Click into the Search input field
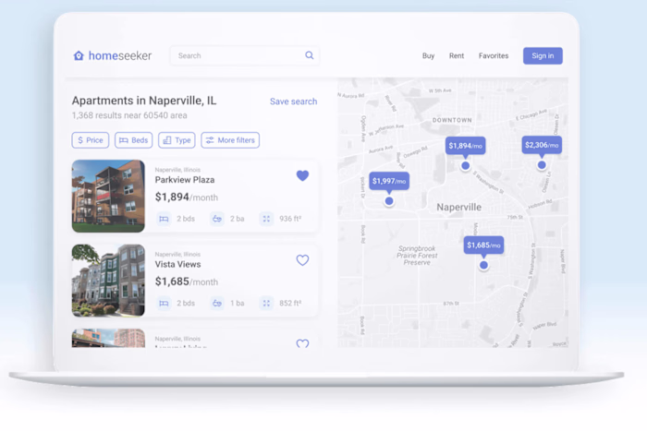Viewport: 647px width, 431px height. point(244,55)
